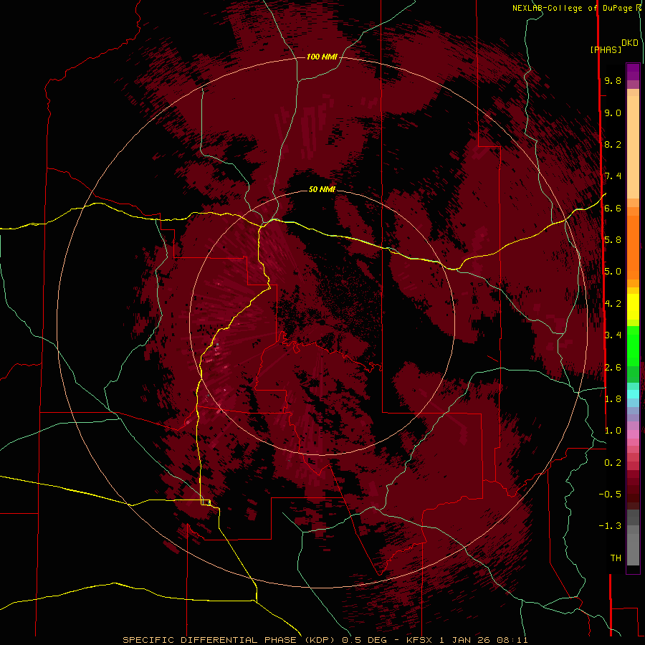This screenshot has width=645, height=645.
Task: Click the 0.2 legend value
Action: 613,463
